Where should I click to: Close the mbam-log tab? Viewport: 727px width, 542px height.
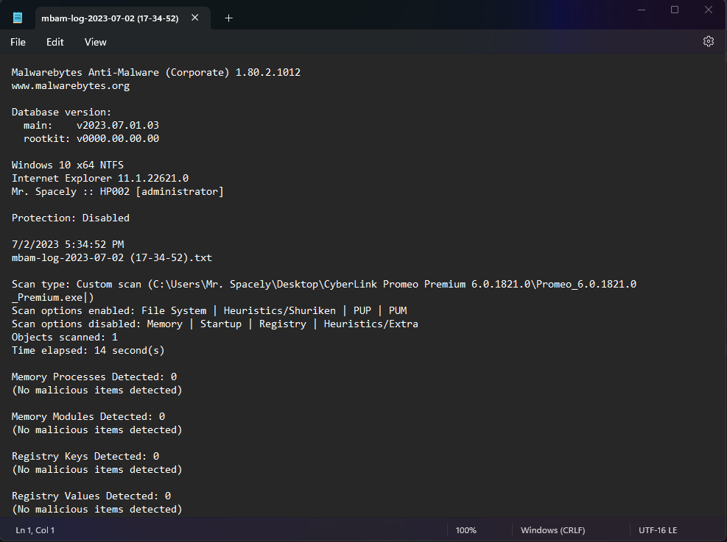pyautogui.click(x=195, y=18)
